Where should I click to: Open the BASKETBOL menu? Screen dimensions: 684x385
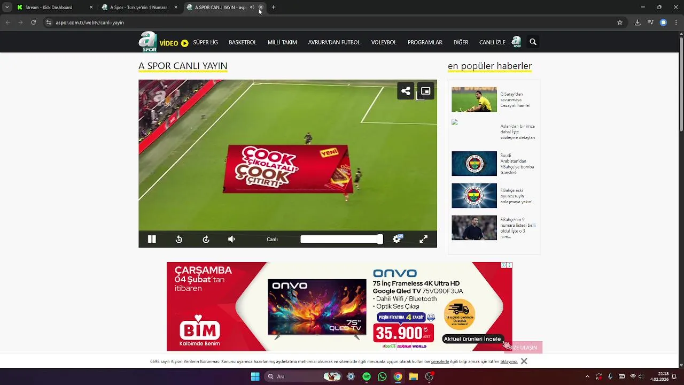pos(243,42)
